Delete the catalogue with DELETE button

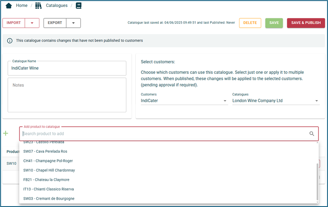pos(250,23)
